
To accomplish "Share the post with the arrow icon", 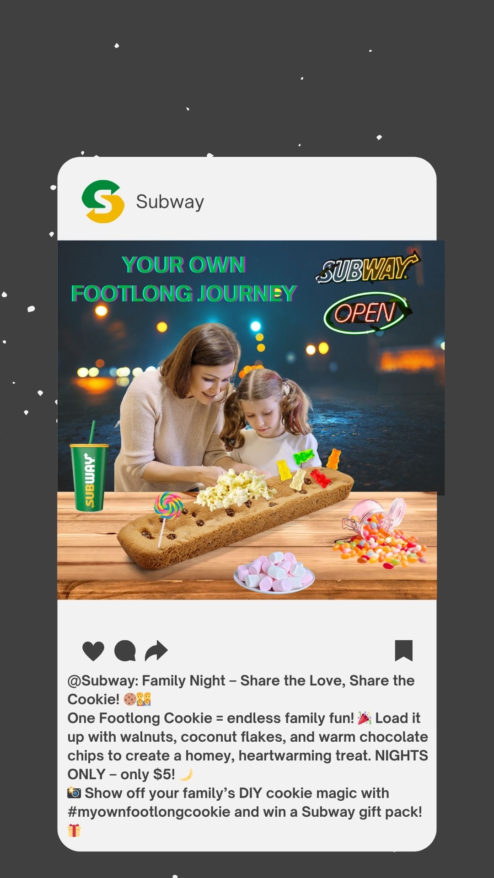I will pyautogui.click(x=156, y=650).
